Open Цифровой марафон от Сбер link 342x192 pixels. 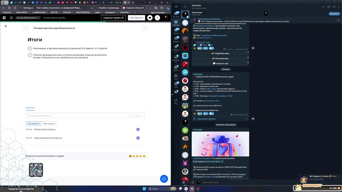pos(221,96)
